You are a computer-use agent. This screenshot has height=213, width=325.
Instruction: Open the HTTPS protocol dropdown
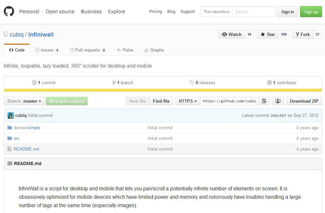coord(187,101)
